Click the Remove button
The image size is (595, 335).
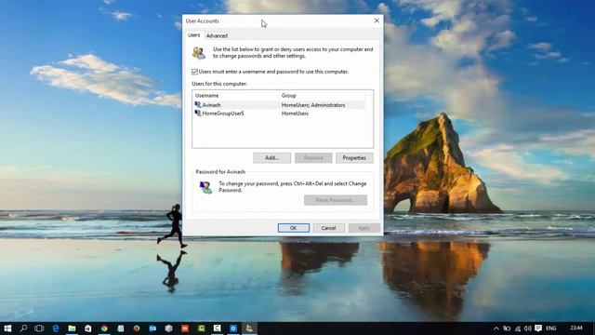pyautogui.click(x=313, y=157)
